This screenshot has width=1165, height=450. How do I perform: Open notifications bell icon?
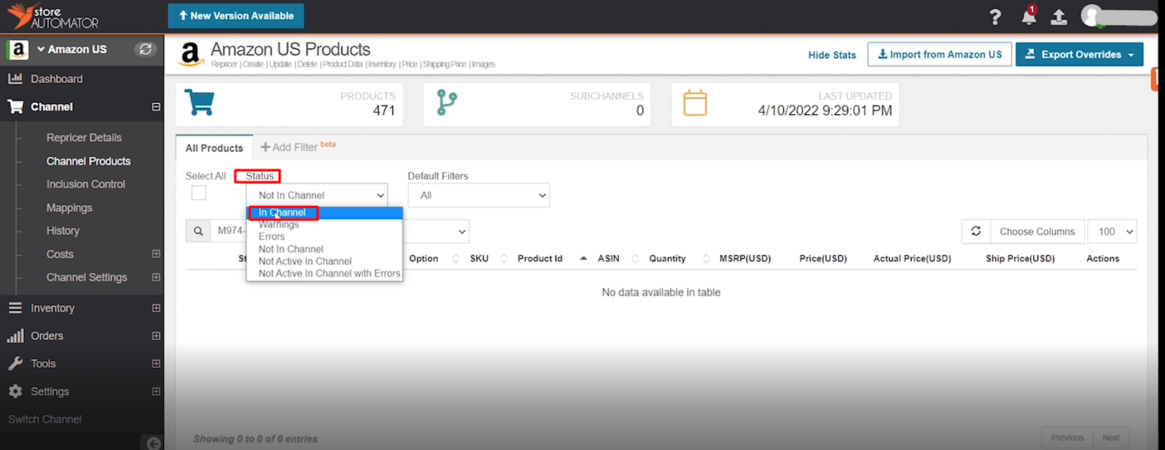(x=1029, y=15)
